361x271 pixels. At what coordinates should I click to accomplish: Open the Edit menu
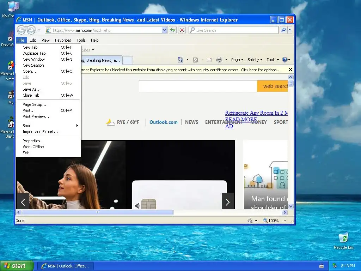[33, 40]
